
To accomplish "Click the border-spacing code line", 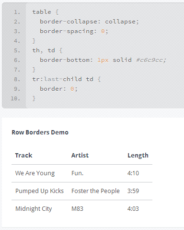I will [x=74, y=31].
